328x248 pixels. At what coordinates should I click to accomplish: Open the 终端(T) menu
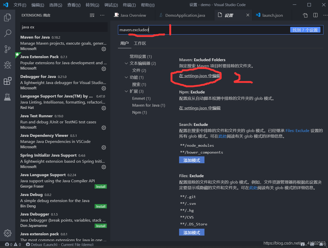[129, 5]
